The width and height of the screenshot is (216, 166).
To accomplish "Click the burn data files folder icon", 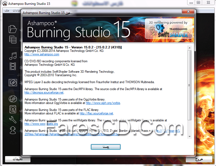I will [13, 29].
